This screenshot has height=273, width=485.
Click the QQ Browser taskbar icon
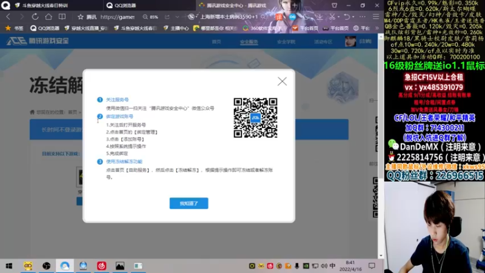pyautogui.click(x=65, y=266)
